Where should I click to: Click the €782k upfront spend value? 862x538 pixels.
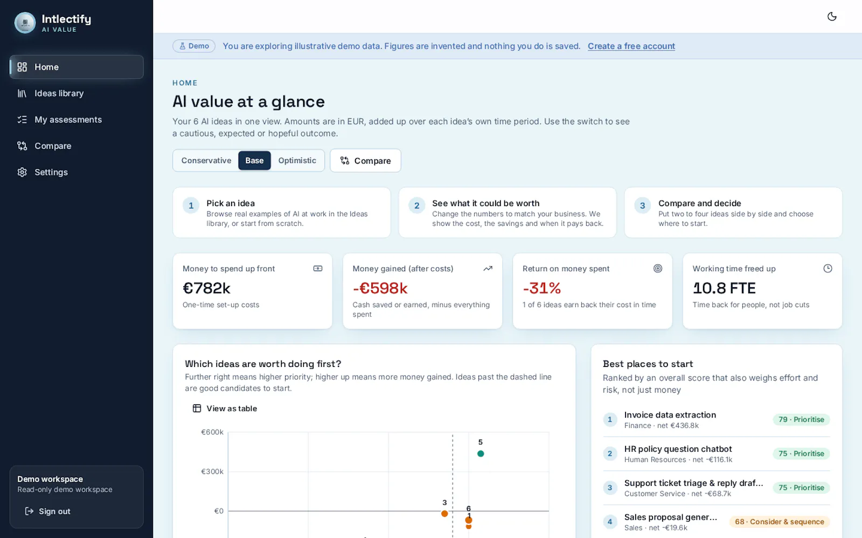206,288
